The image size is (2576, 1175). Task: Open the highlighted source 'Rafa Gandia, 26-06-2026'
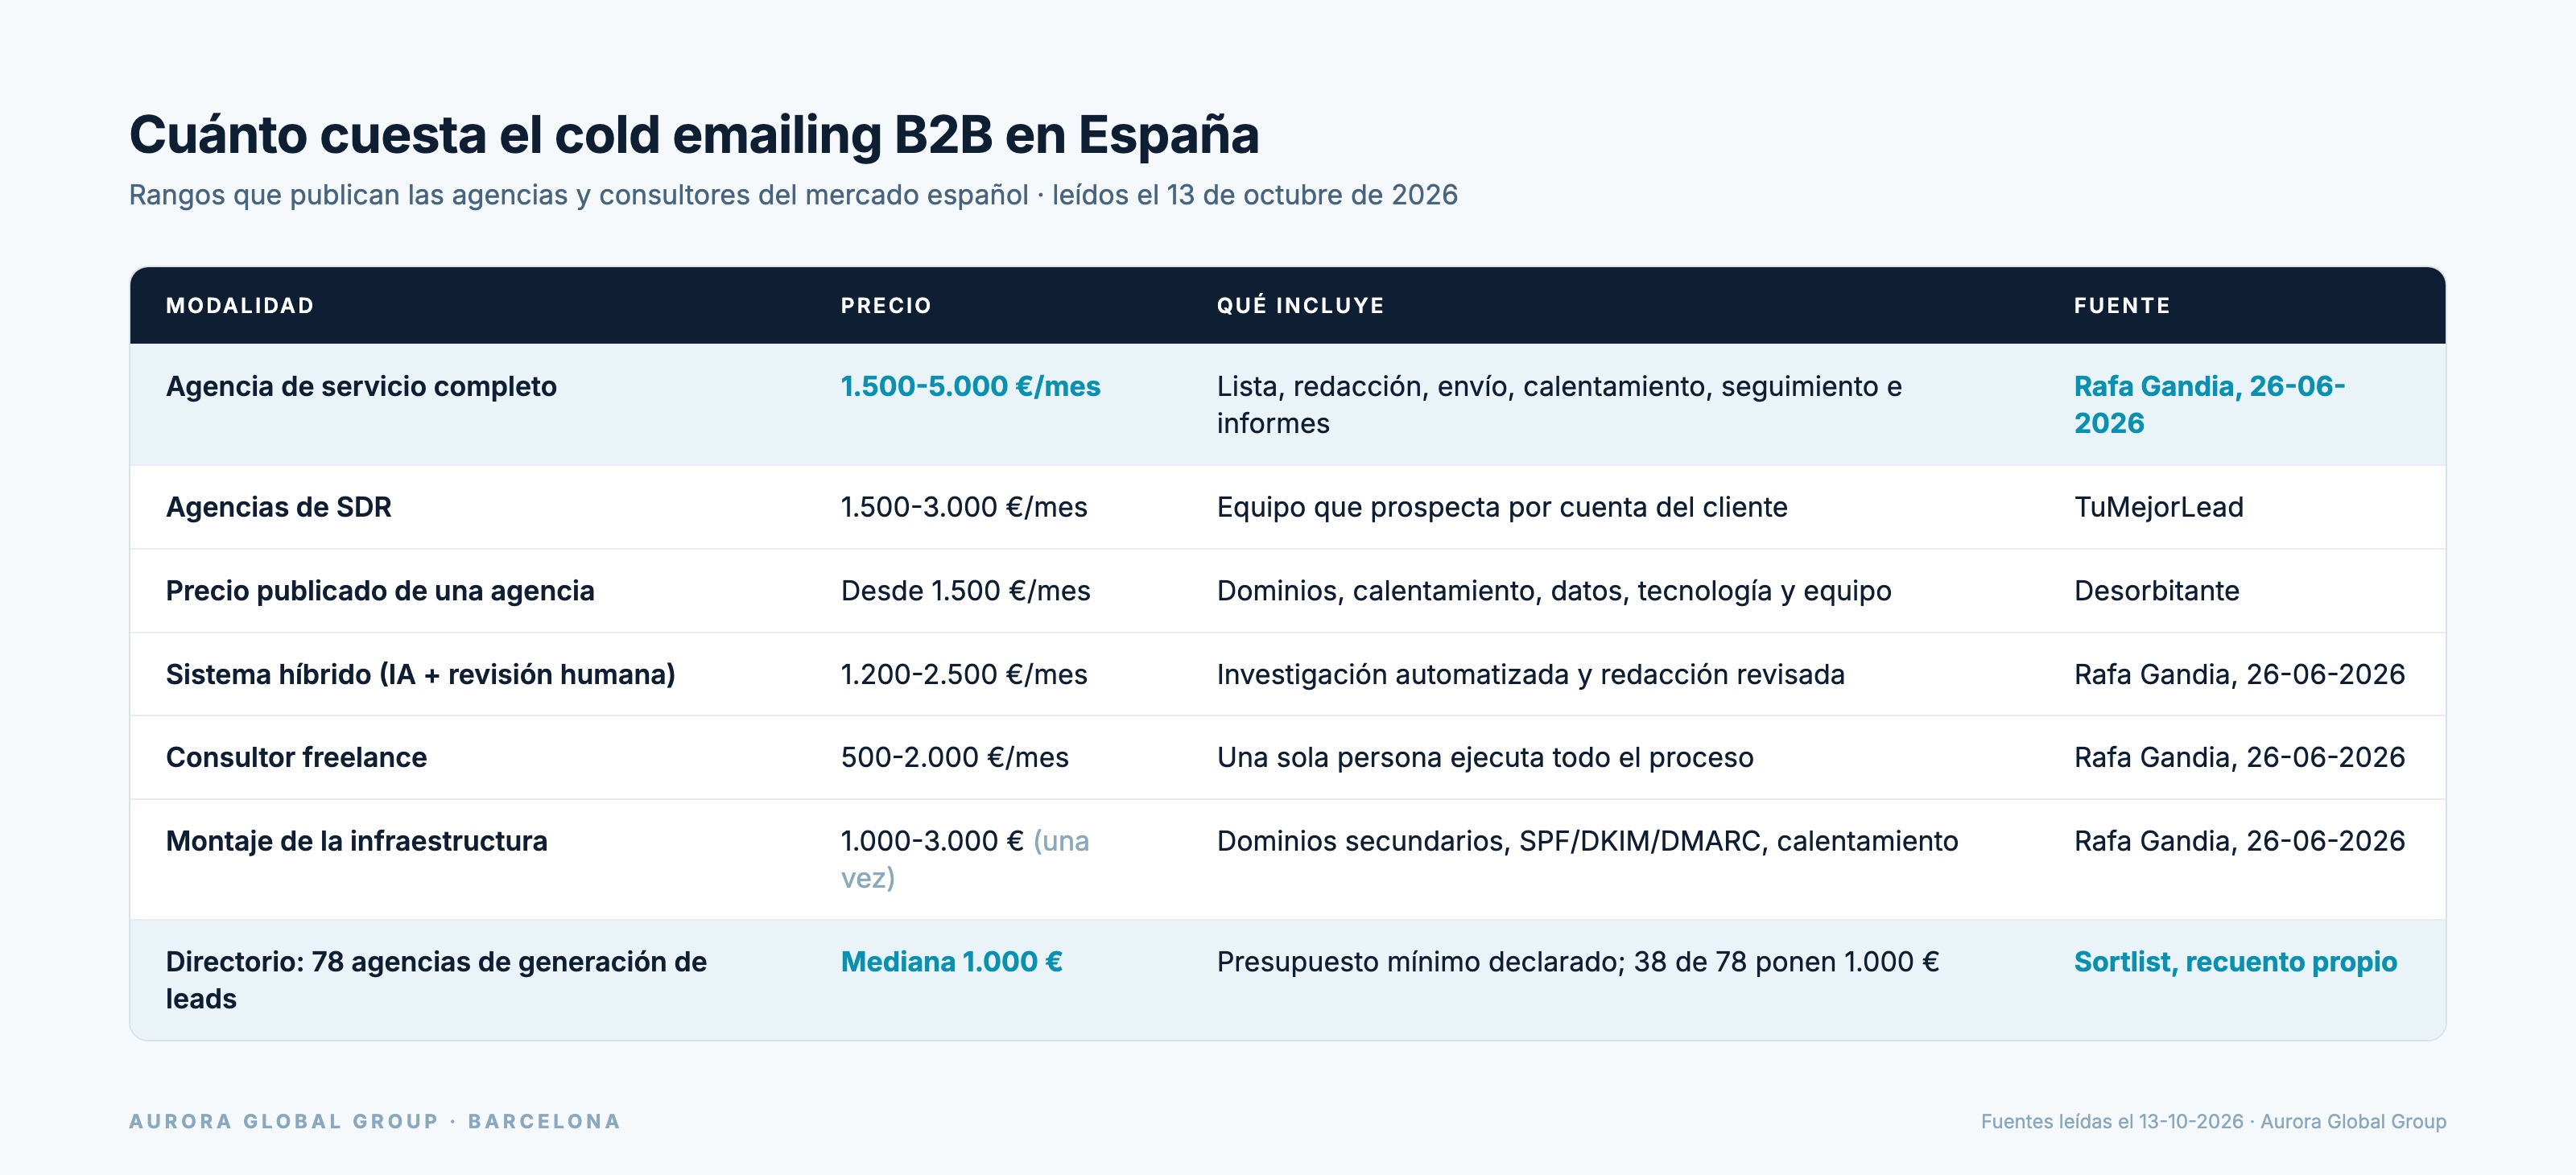2209,405
